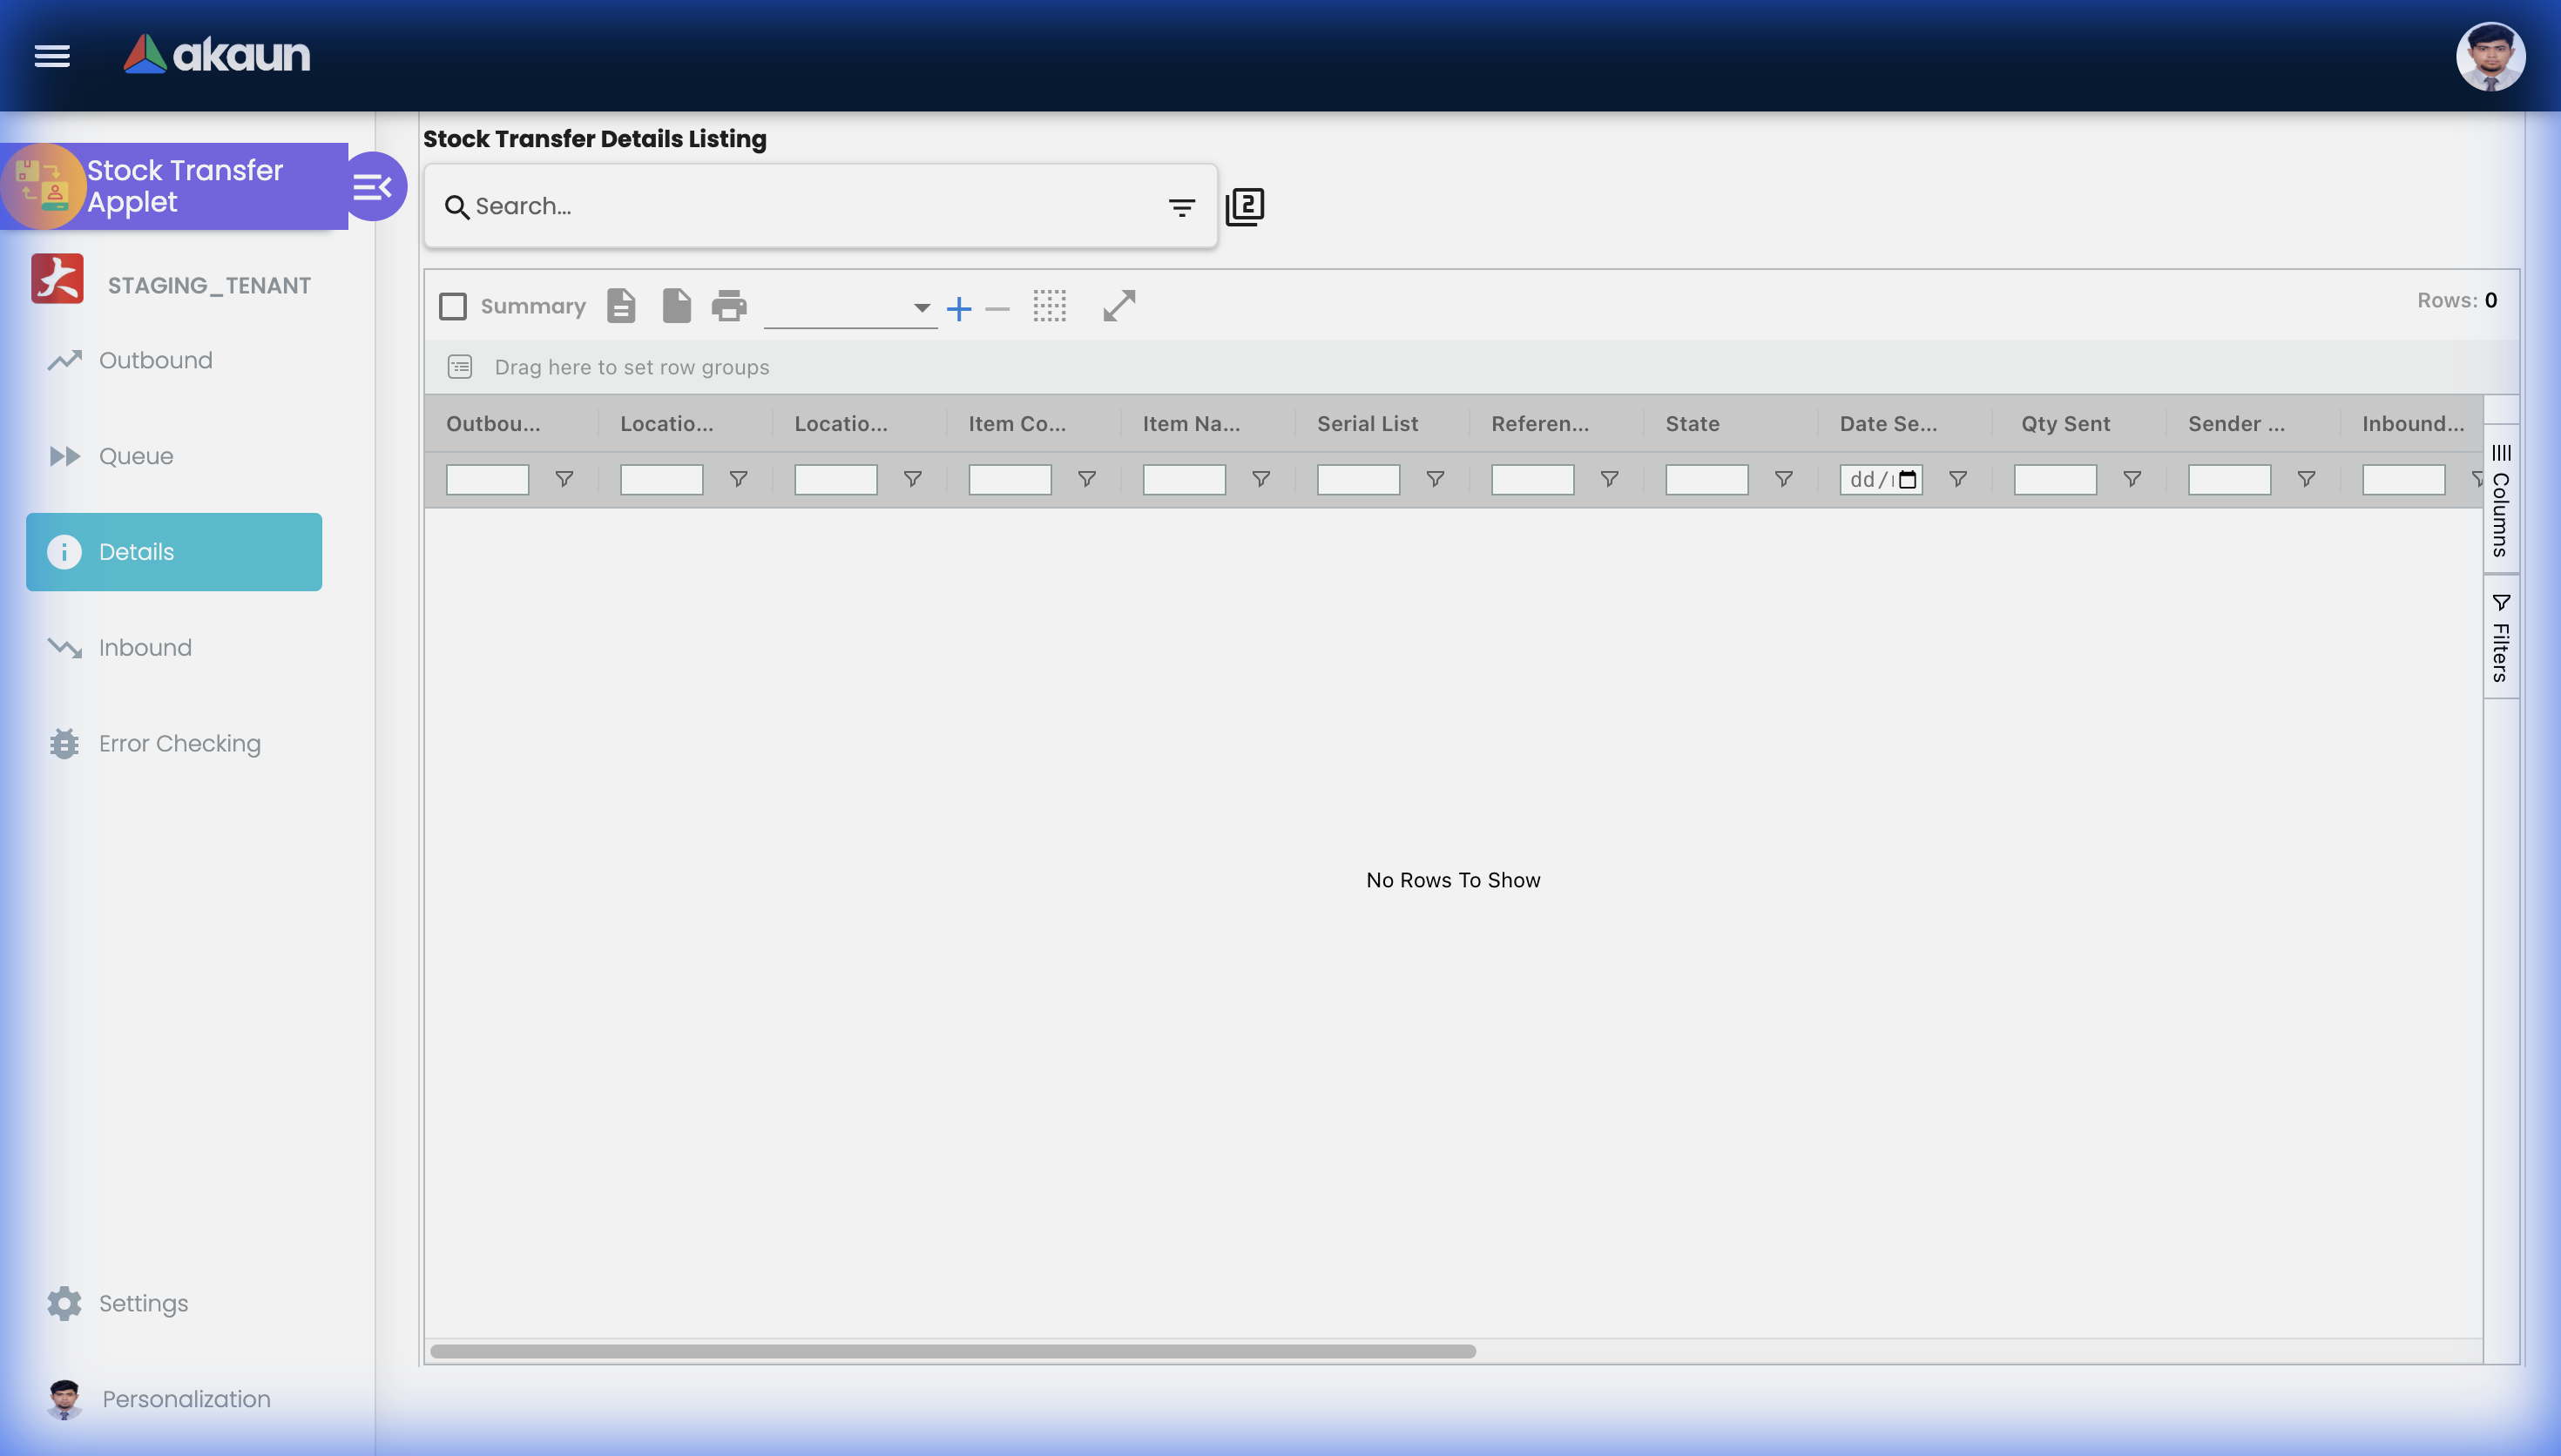The height and width of the screenshot is (1456, 2561).
Task: Toggle the Summary checkbox
Action: click(453, 306)
